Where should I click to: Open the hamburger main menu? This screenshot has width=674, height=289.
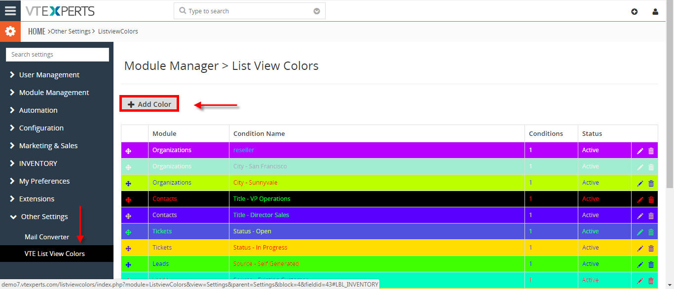pos(10,11)
